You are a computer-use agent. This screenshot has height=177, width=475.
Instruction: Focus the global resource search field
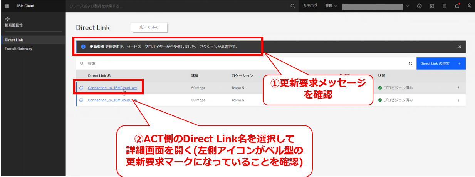(x=177, y=6)
